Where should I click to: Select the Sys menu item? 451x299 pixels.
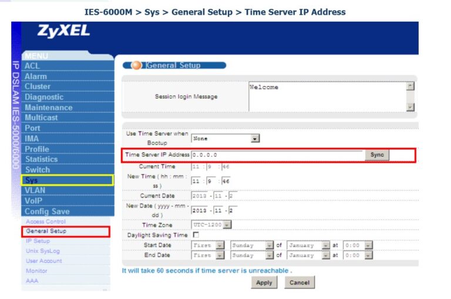68,180
